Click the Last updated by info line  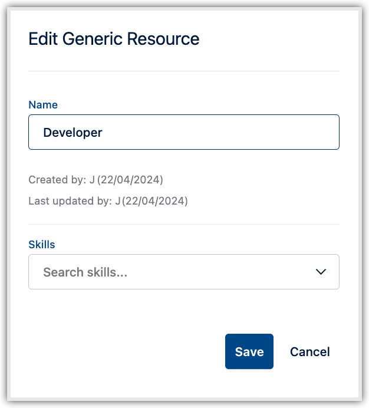108,201
